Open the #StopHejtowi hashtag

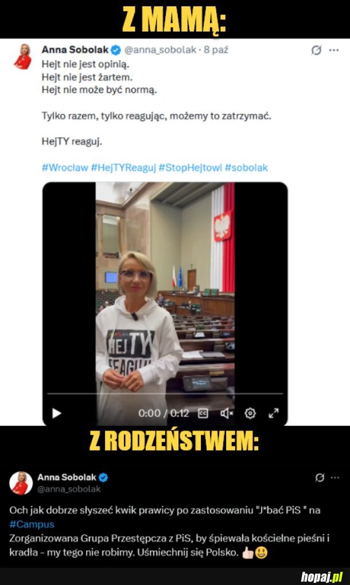point(190,168)
